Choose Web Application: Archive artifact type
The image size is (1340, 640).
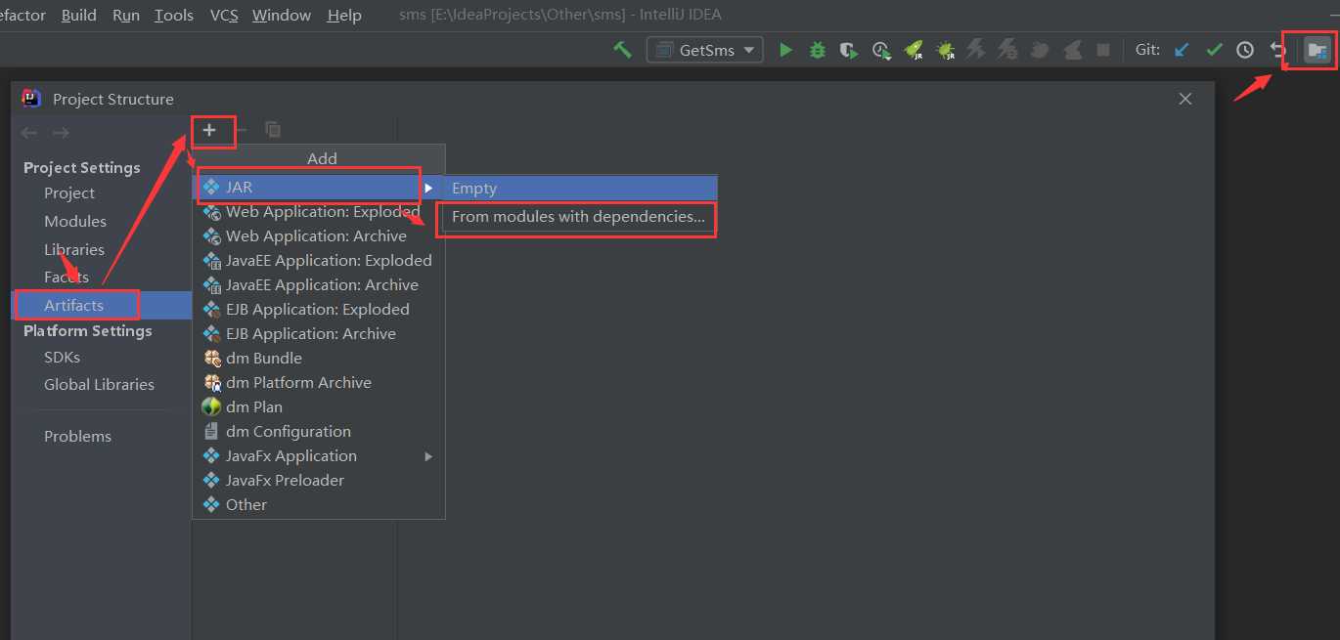315,236
